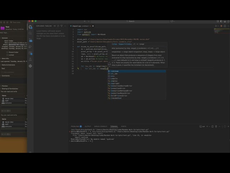Image resolution: width=230 pixels, height=173 pixels.
Task: Open the Copilot dropdown chevron
Action: tap(174, 21)
